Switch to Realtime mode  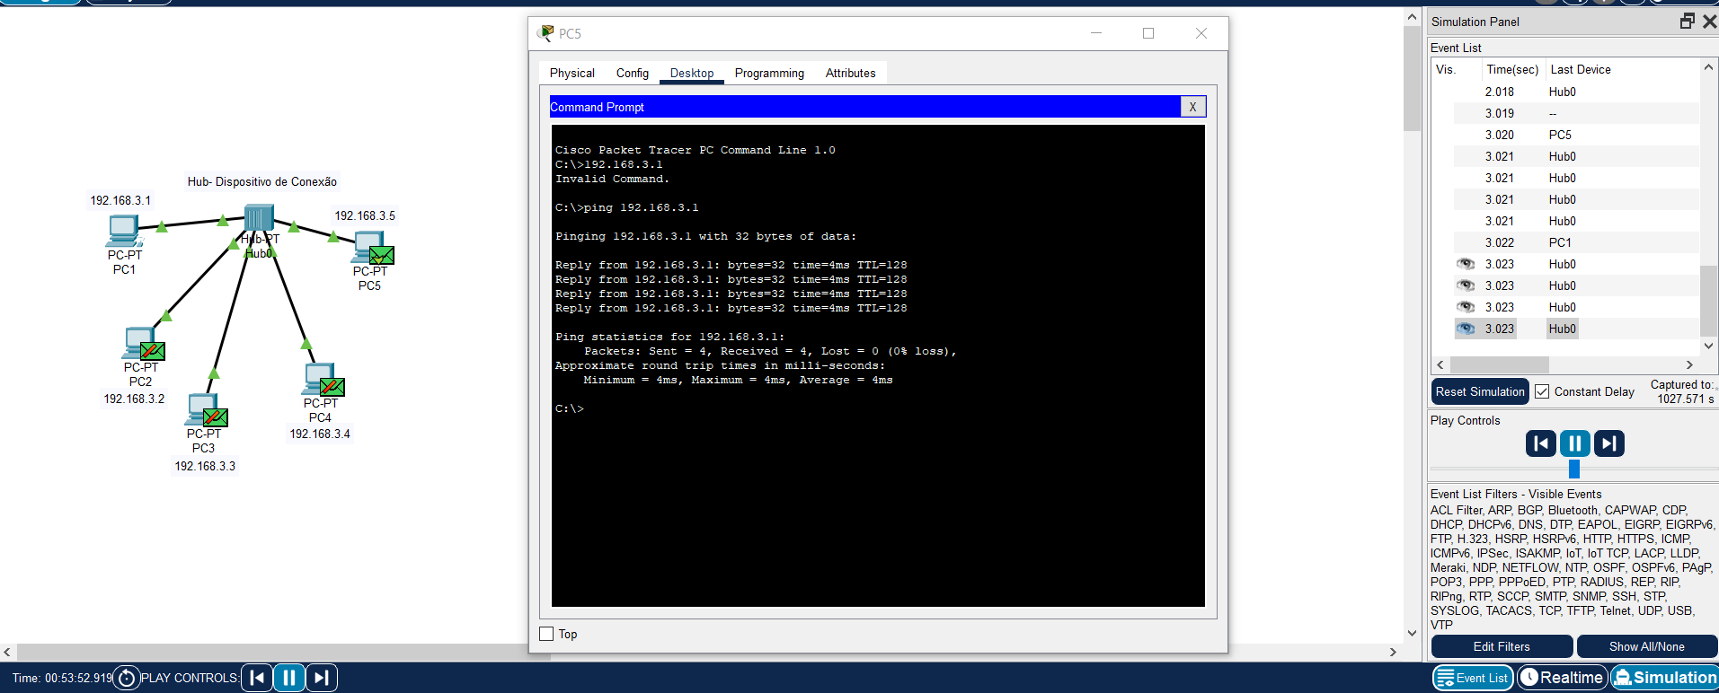(1562, 678)
